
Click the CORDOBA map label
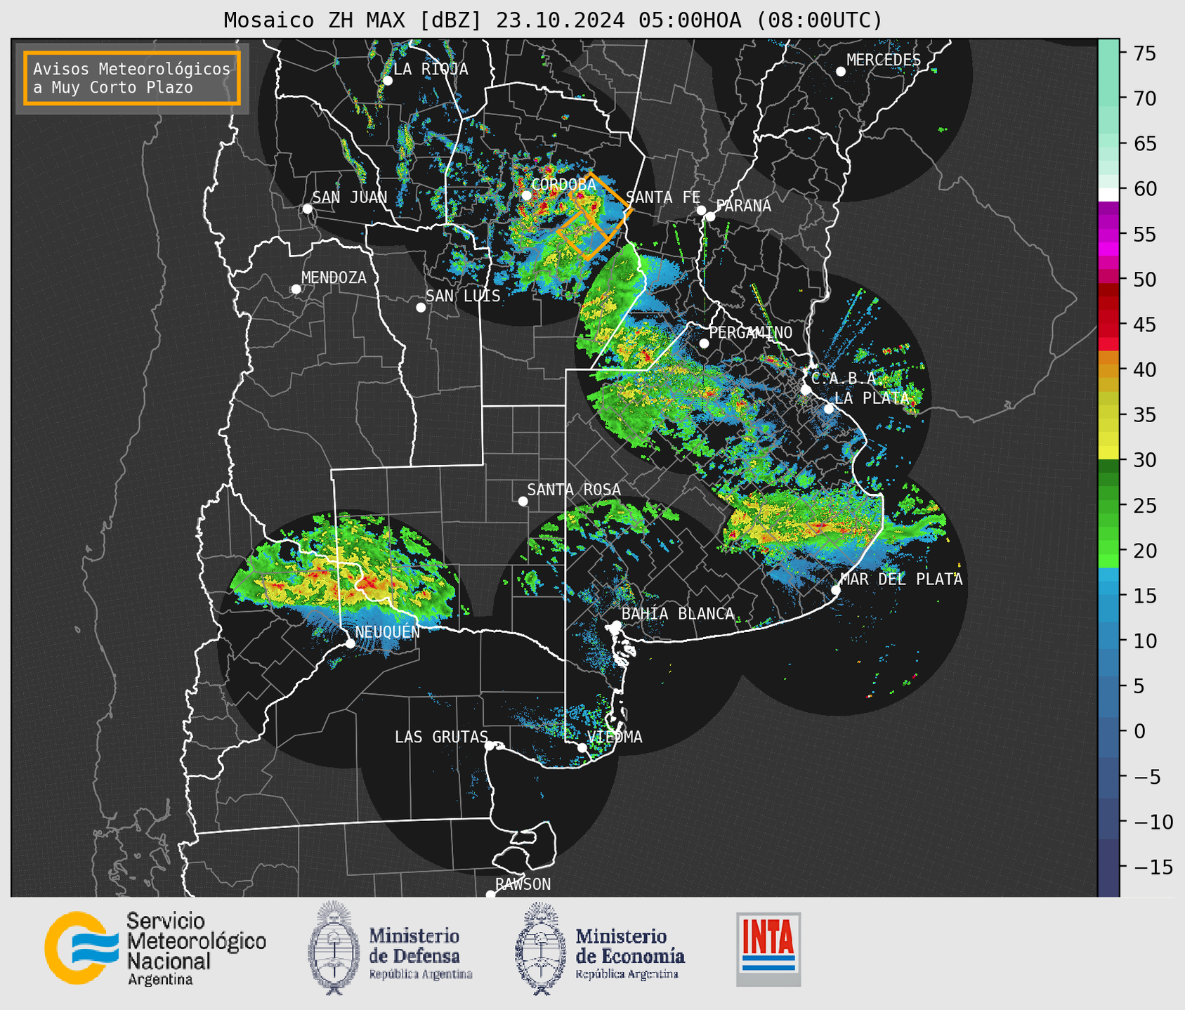tap(563, 185)
